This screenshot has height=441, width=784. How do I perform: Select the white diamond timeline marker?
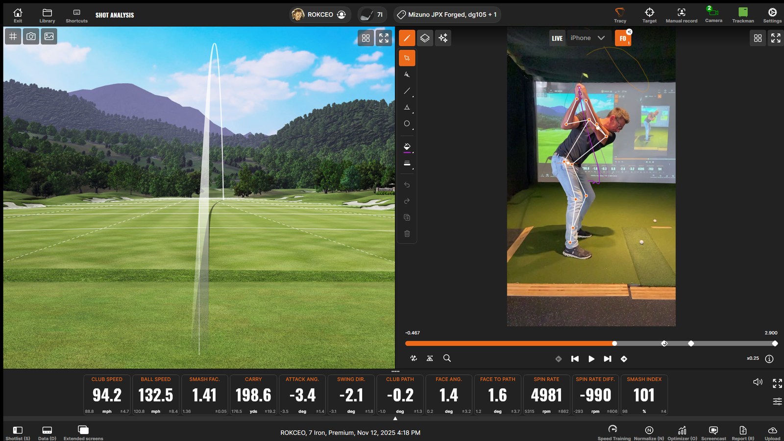pos(691,343)
